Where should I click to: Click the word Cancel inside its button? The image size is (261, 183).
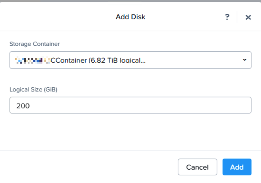click(197, 167)
